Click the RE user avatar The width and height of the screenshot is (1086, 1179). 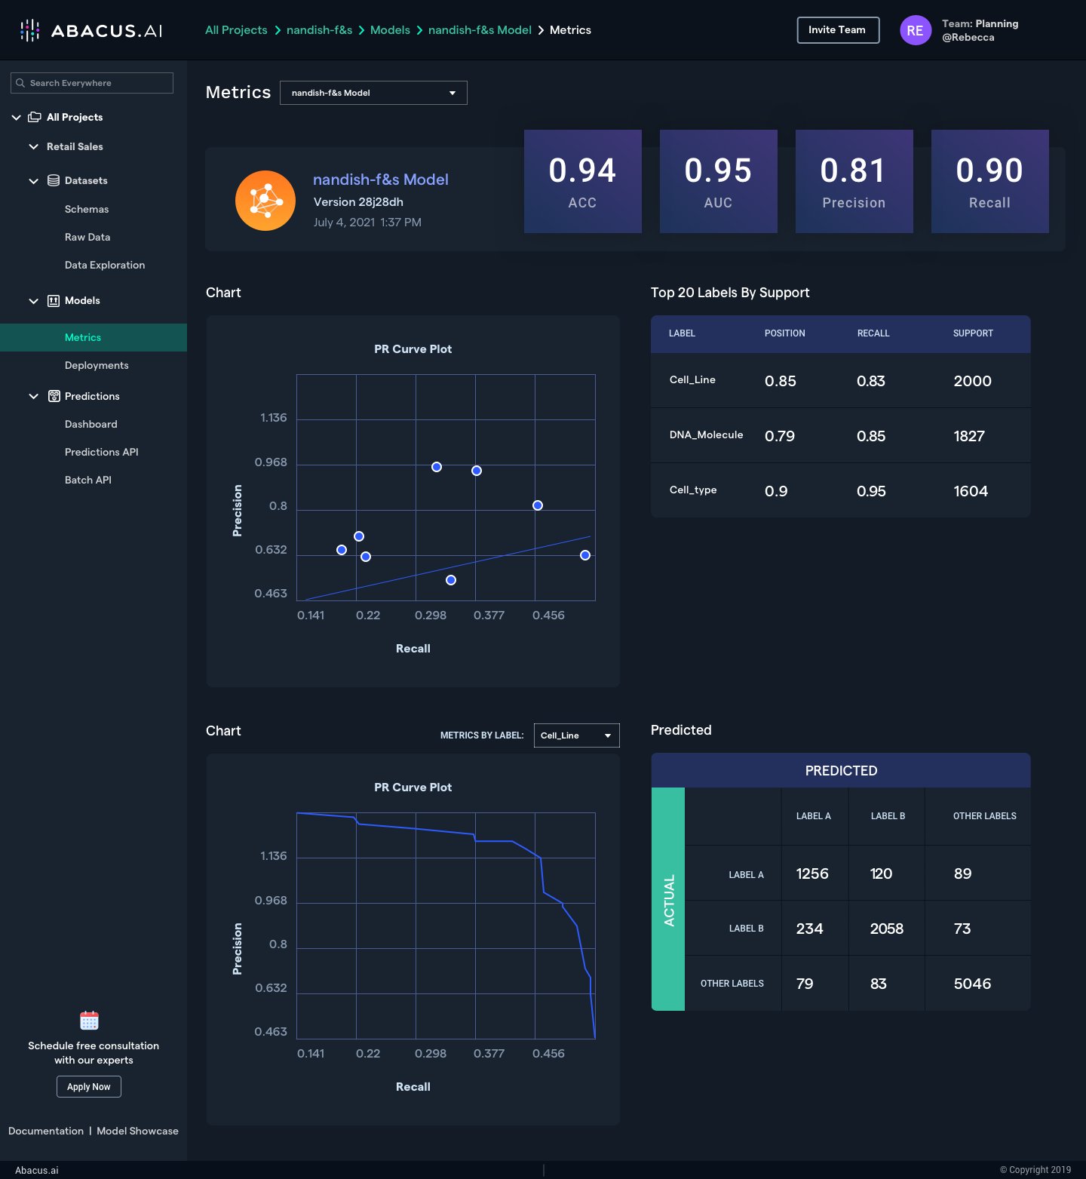pyautogui.click(x=916, y=30)
